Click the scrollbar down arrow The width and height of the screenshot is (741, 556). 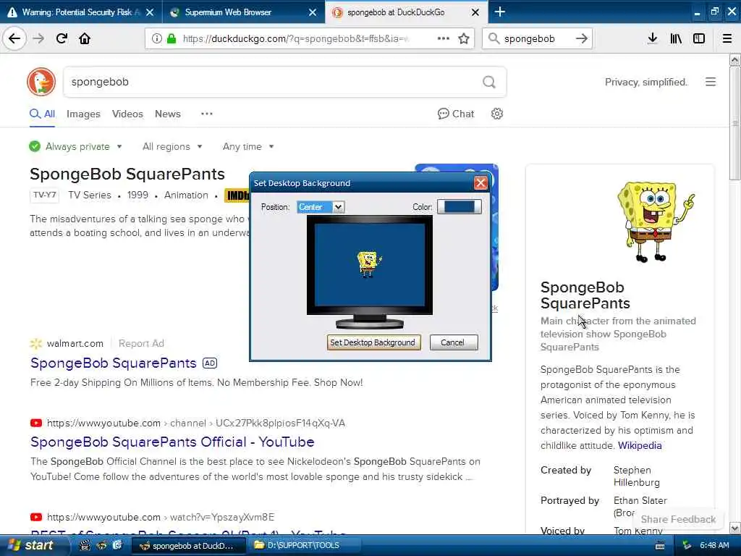coord(734,528)
